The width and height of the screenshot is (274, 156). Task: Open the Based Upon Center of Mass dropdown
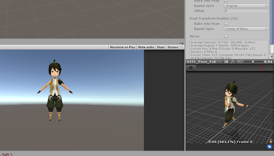click(x=246, y=29)
